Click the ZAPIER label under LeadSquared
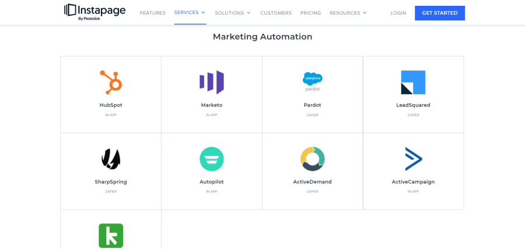525x249 pixels. [x=413, y=115]
